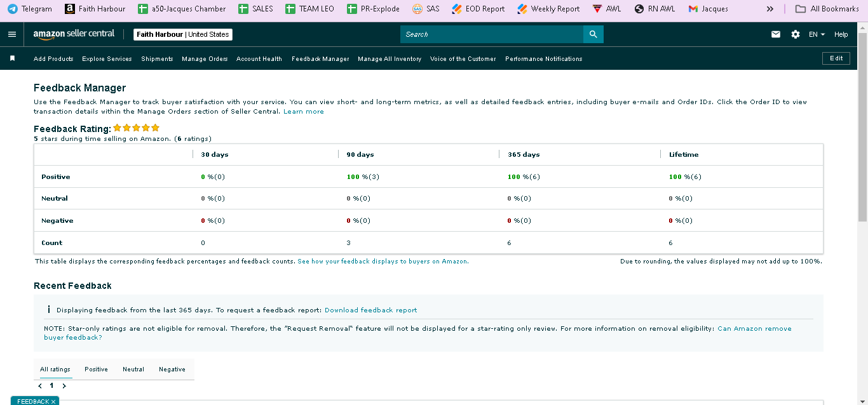The height and width of the screenshot is (405, 868).
Task: Click the info icon in Recent Feedback notice
Action: click(49, 310)
